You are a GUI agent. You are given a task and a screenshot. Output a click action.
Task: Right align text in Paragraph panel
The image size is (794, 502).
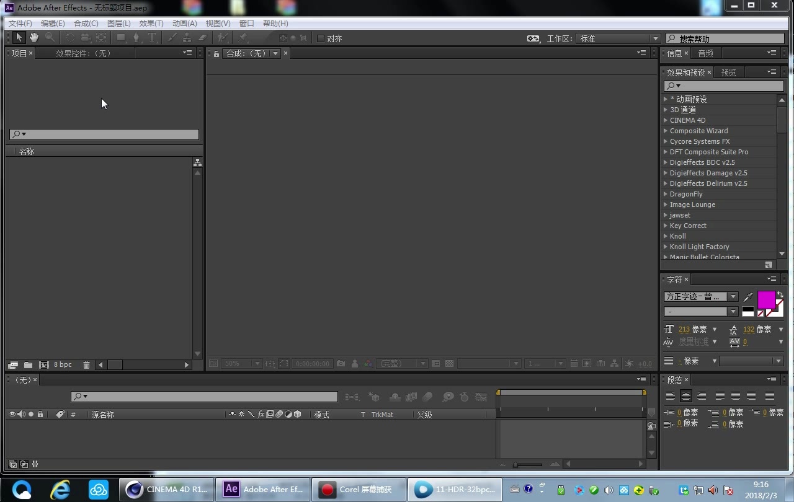click(702, 396)
